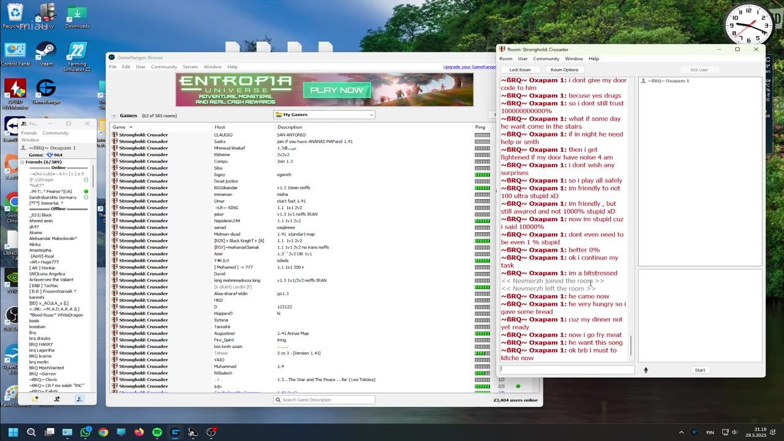Screen dimensions: 784x441
Task: Open Recycle Bin desktop icon
Action: point(15,15)
